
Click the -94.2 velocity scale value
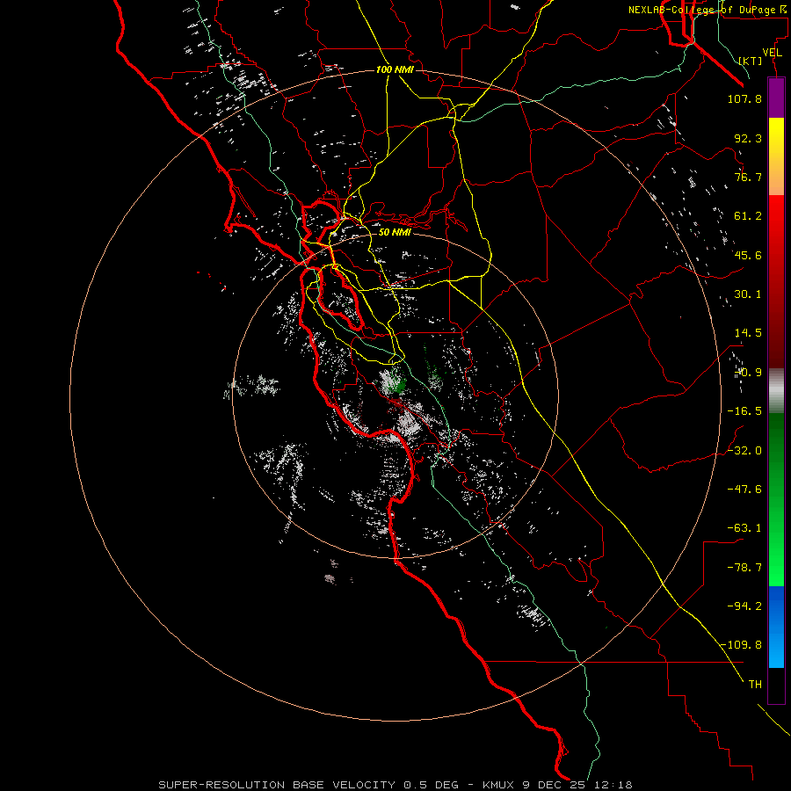pos(744,606)
